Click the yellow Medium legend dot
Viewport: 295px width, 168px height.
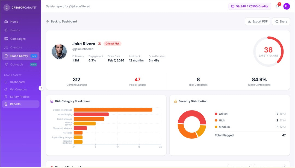tap(216, 127)
